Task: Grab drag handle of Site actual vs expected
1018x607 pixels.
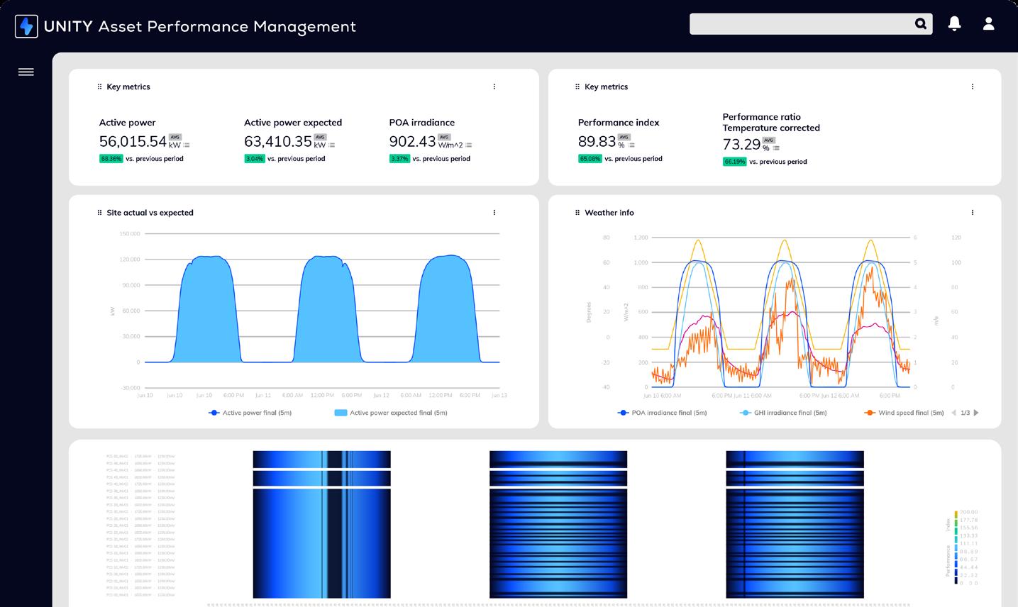Action: tap(99, 212)
